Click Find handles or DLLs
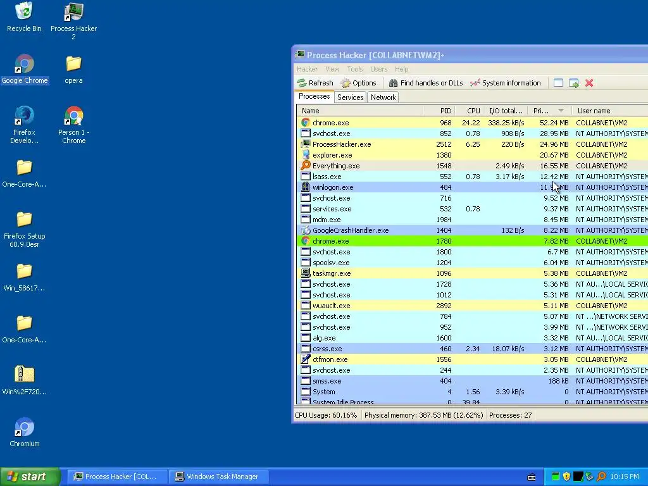This screenshot has height=486, width=648. [426, 83]
